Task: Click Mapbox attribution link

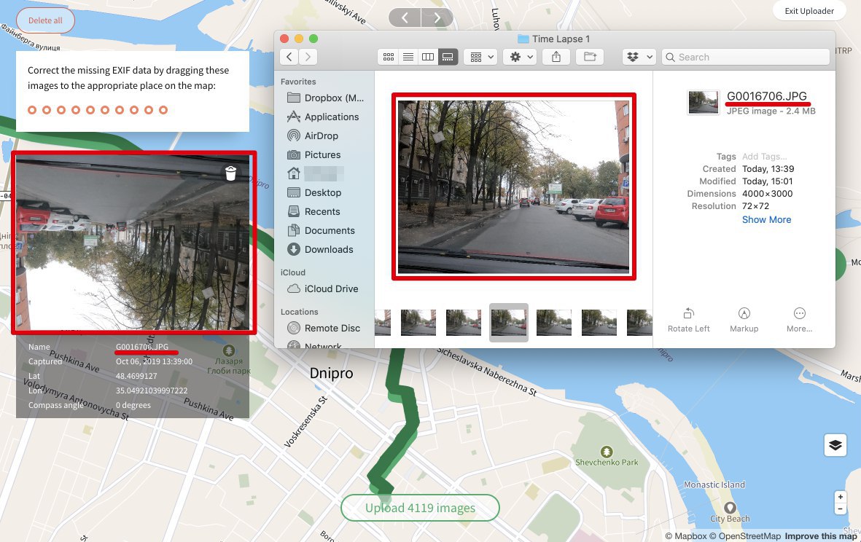Action: coord(686,536)
